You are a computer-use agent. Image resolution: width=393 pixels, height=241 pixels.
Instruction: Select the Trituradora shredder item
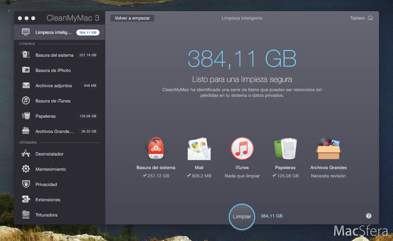pos(46,215)
